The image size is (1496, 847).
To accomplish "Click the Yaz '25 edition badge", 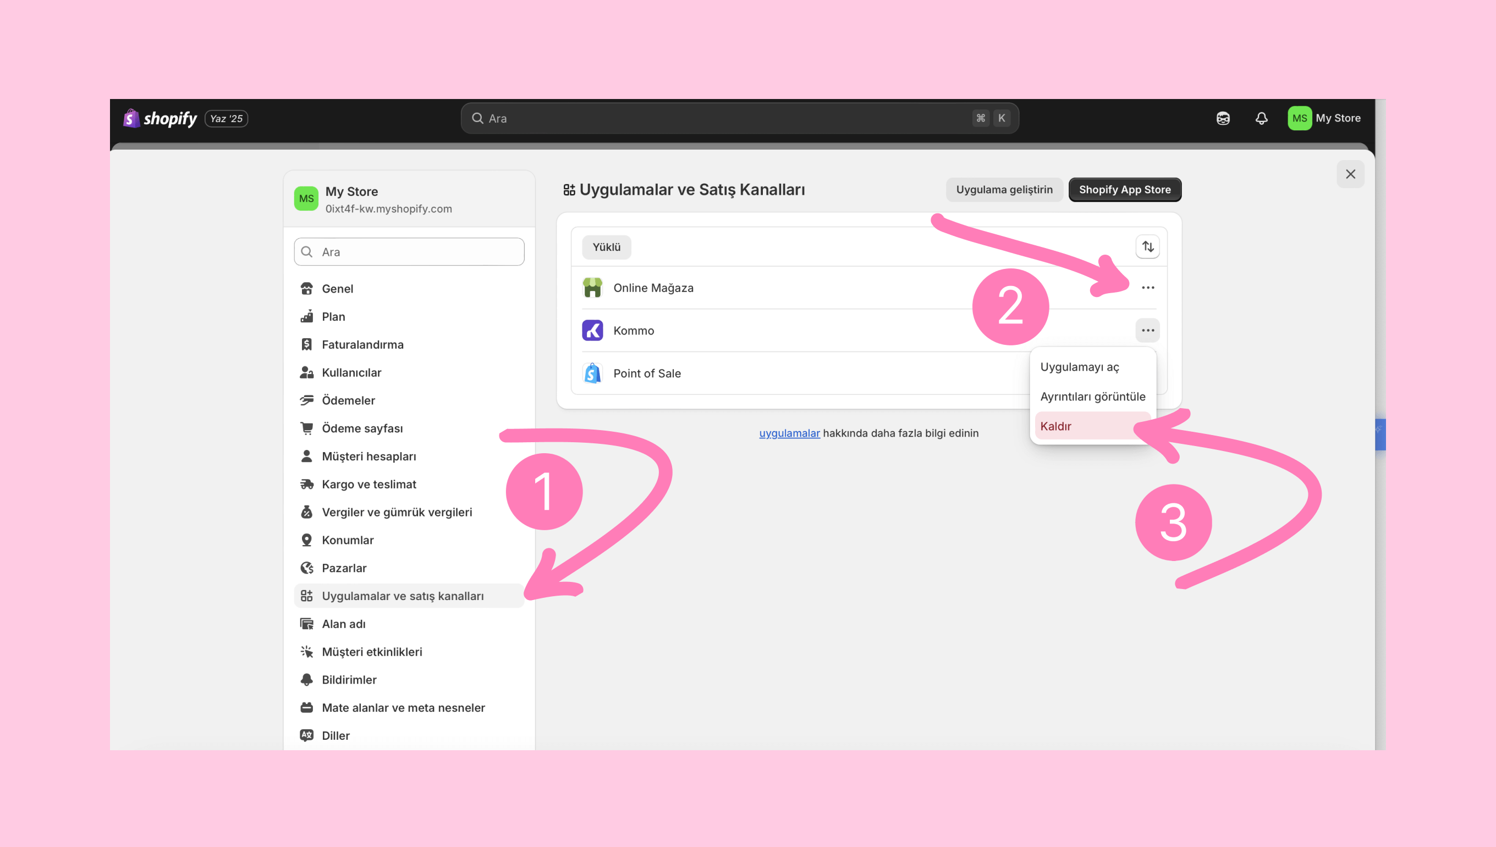I will [226, 119].
